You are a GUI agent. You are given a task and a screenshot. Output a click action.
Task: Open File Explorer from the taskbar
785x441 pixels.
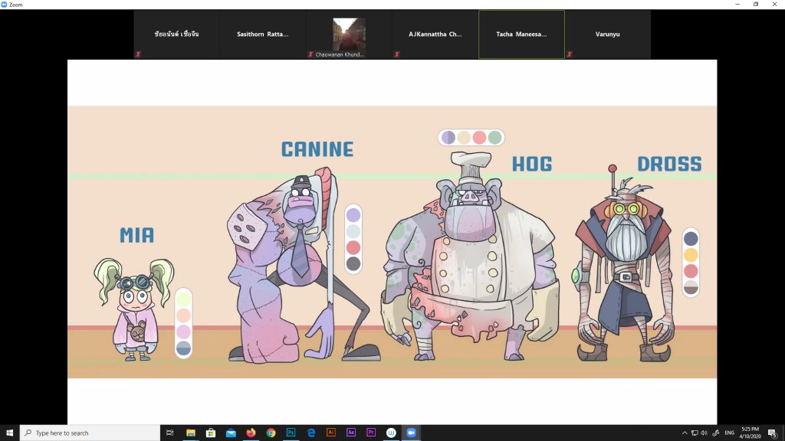[191, 433]
